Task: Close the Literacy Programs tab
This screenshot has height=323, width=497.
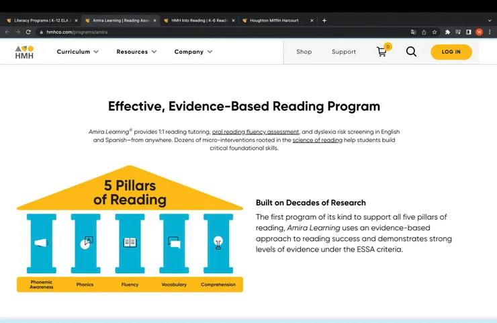Action: 77,21
